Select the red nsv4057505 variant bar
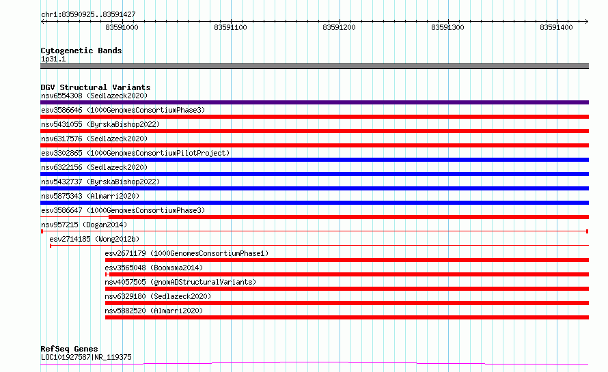Screen dimensions: 608x372 point(347,289)
